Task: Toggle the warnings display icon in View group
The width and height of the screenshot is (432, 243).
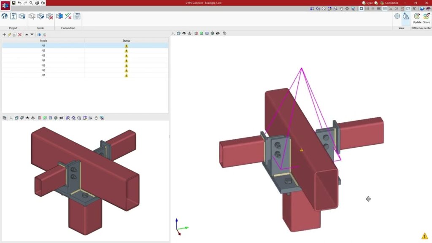Action: click(x=406, y=16)
